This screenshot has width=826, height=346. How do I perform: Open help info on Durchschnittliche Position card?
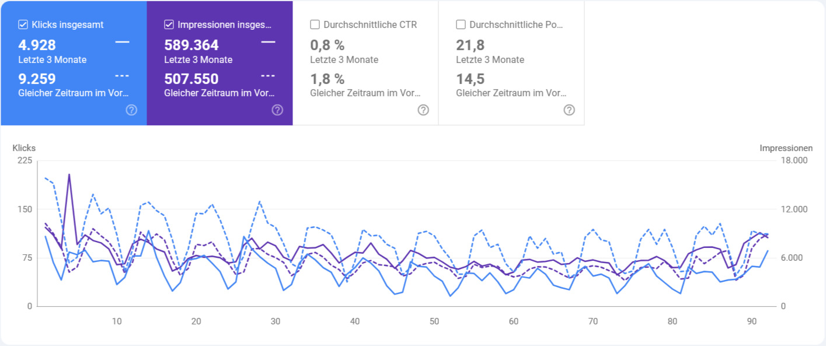[x=569, y=110]
